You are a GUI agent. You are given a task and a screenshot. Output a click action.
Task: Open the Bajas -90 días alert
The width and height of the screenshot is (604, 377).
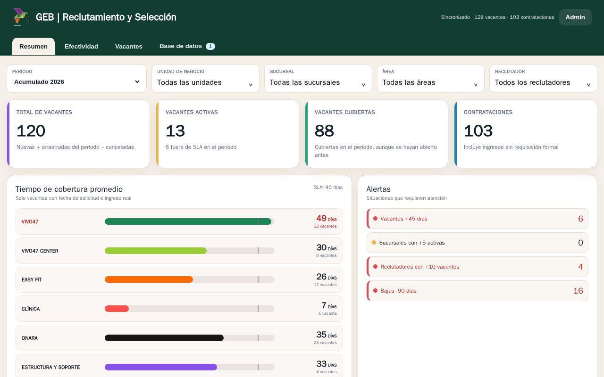coord(478,291)
